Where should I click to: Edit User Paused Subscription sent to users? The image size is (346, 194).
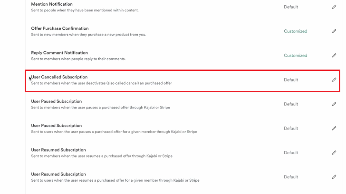[x=334, y=128]
